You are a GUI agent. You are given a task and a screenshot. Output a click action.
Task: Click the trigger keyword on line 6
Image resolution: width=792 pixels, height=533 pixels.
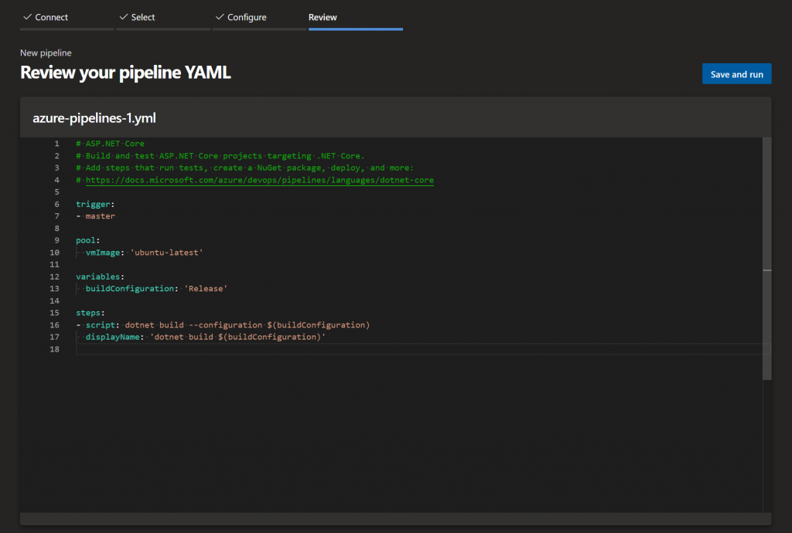[x=93, y=204]
